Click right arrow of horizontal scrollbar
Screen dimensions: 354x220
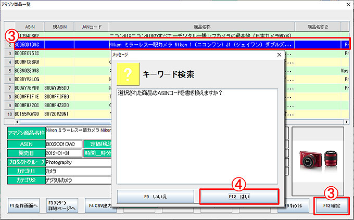[346, 122]
